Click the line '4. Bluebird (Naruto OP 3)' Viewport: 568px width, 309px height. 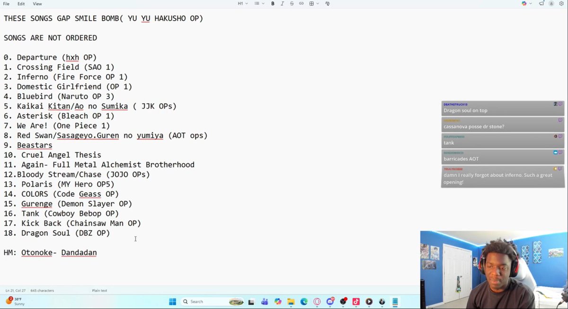pyautogui.click(x=59, y=97)
